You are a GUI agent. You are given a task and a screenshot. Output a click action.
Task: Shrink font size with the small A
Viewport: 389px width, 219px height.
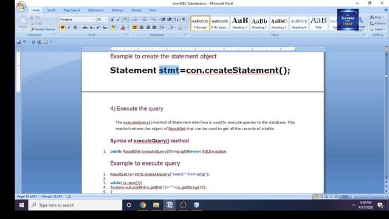(119, 19)
